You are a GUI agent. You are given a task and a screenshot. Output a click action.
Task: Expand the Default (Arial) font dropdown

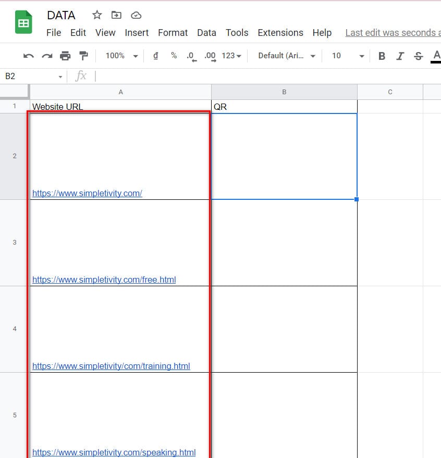[287, 56]
